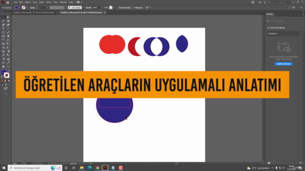Viewport: 305px width, 171px height.
Task: Select the Zoom tool in toolbar
Action: click(8, 66)
